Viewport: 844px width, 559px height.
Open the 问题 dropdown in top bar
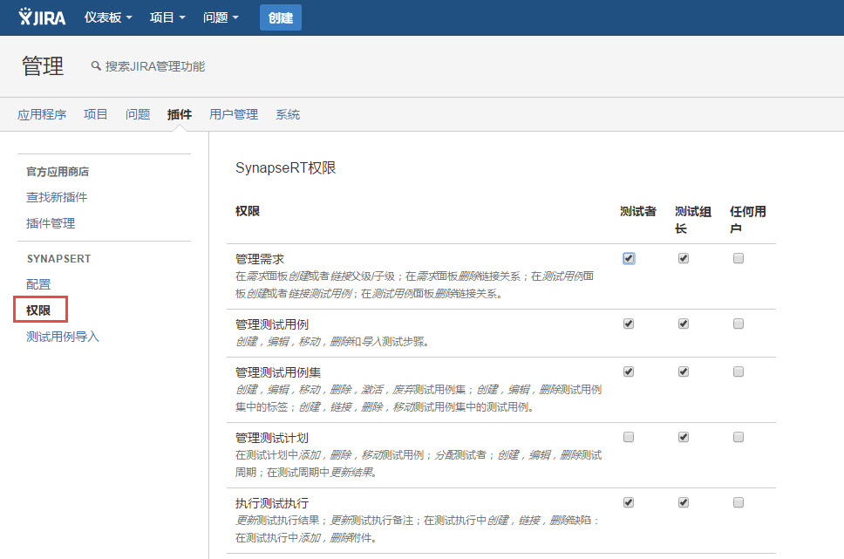pos(221,17)
